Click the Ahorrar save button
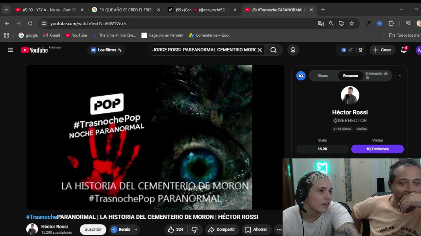Screen dimensions: 421x236 256,229
